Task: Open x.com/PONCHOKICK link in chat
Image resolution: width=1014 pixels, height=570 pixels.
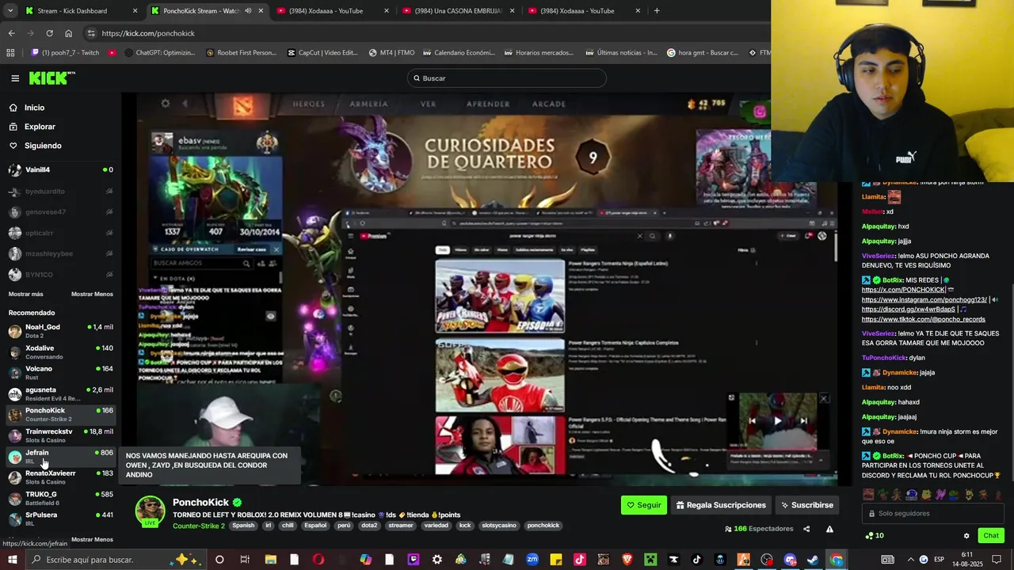Action: [x=904, y=290]
